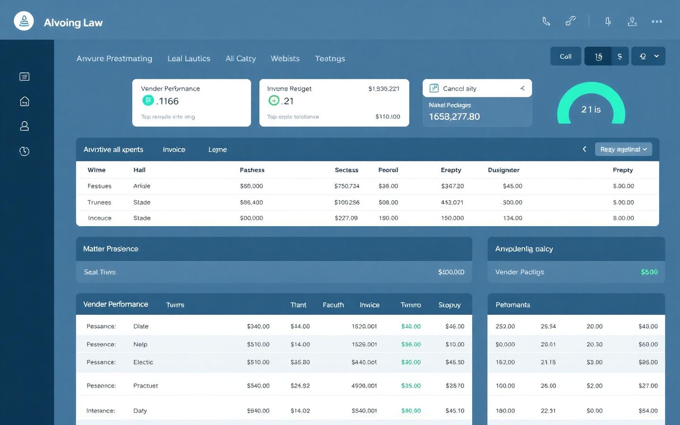Switch to Anvure Prestmating tab
Screen dimensions: 680x425
(114, 59)
